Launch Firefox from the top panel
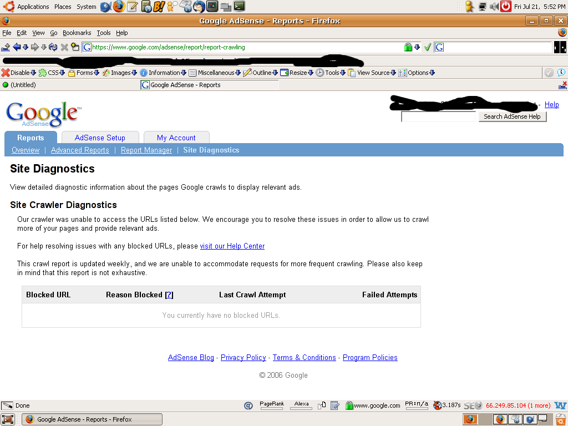The image size is (568, 426). pyautogui.click(x=119, y=7)
